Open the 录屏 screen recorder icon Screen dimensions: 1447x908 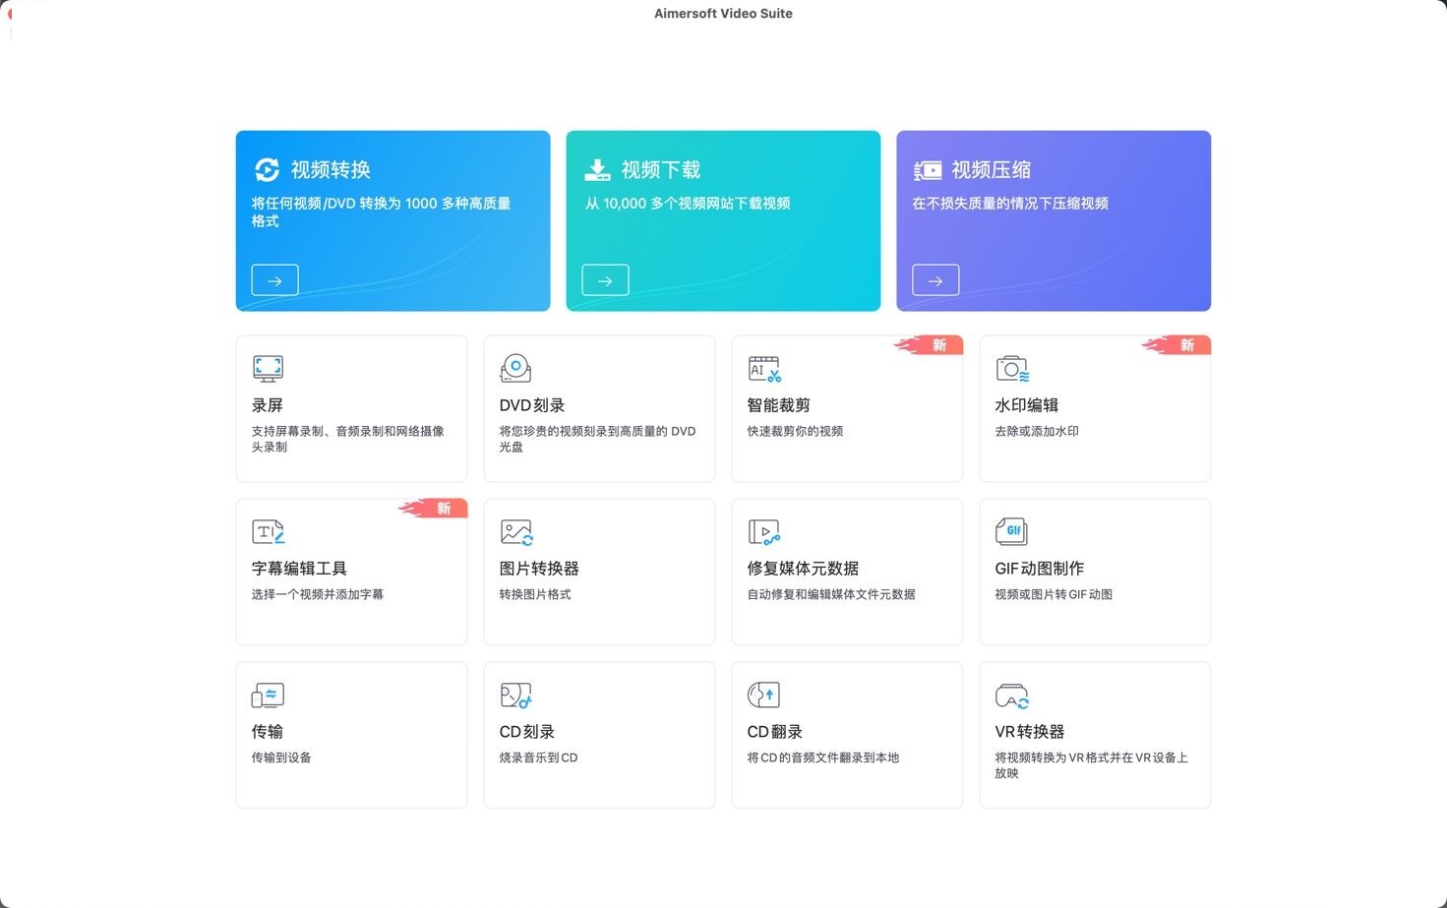tap(268, 369)
